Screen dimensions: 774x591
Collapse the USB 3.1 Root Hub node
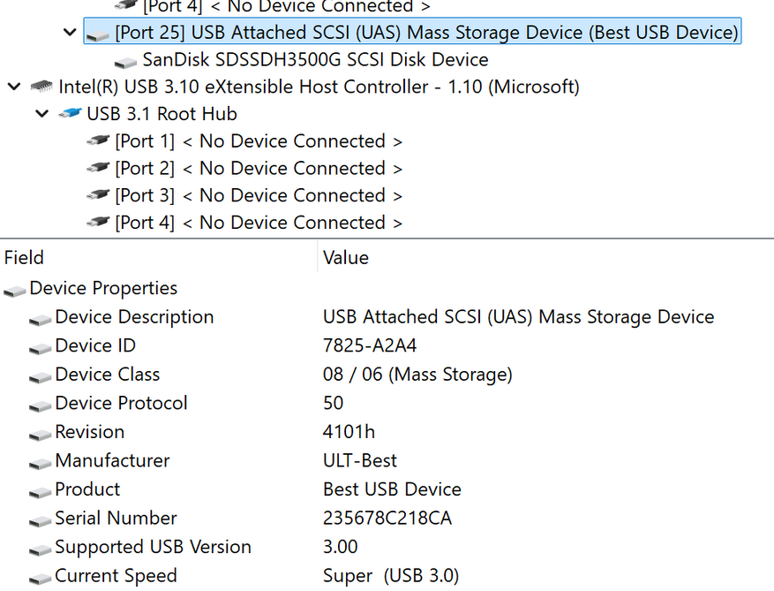[41, 114]
